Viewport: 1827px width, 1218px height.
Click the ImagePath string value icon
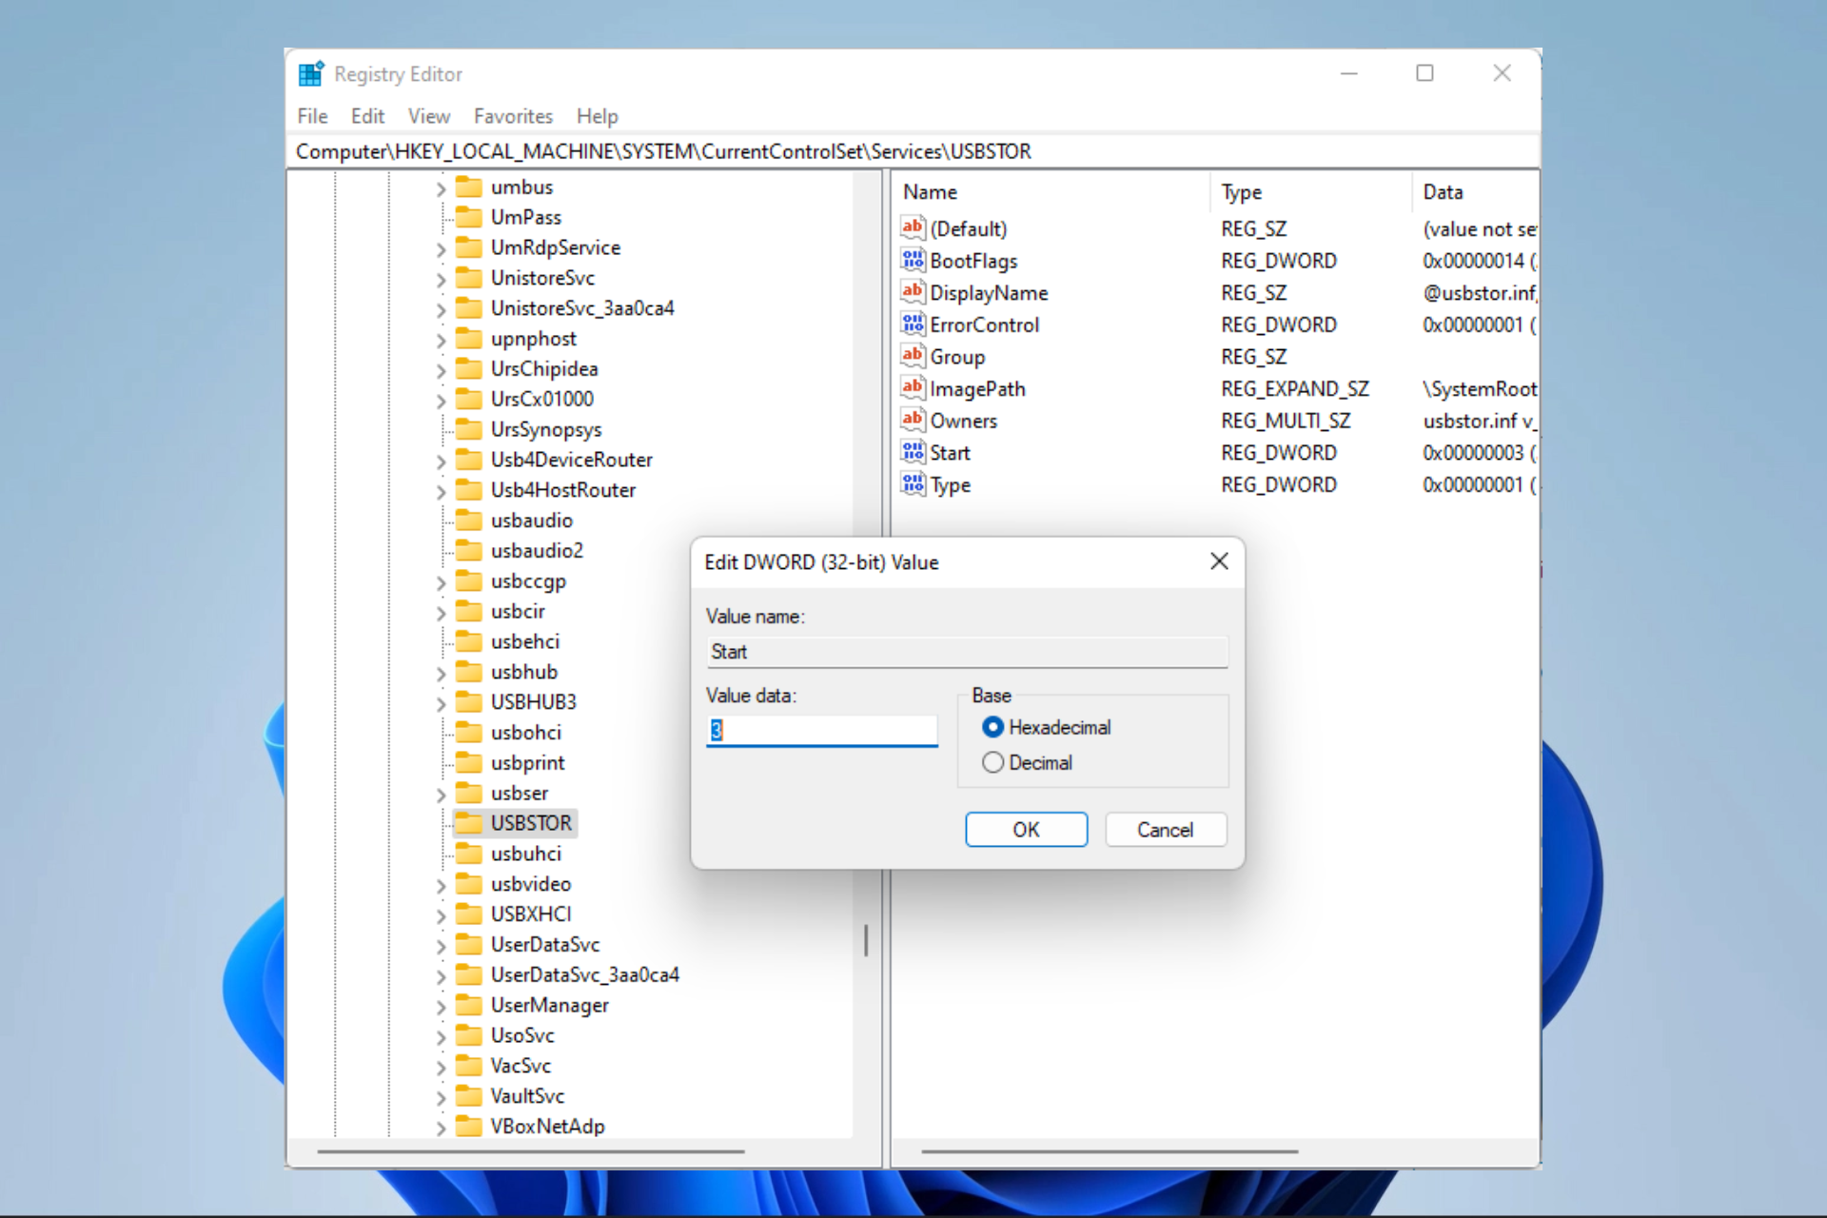click(x=913, y=388)
